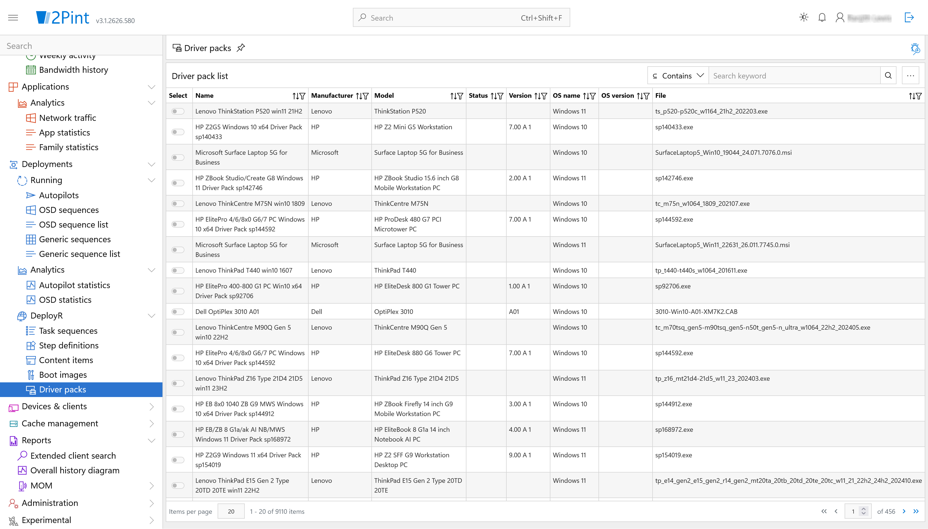Viewport: 928px width, 529px height.
Task: Toggle select for ThinkPad Z16 Type 21D4 row
Action: point(178,383)
